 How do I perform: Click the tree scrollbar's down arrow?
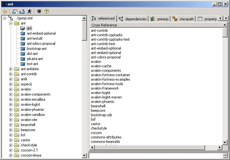coord(84,156)
